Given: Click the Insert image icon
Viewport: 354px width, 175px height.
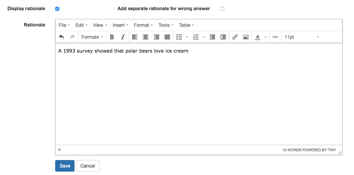Looking at the screenshot, I should pos(246,37).
